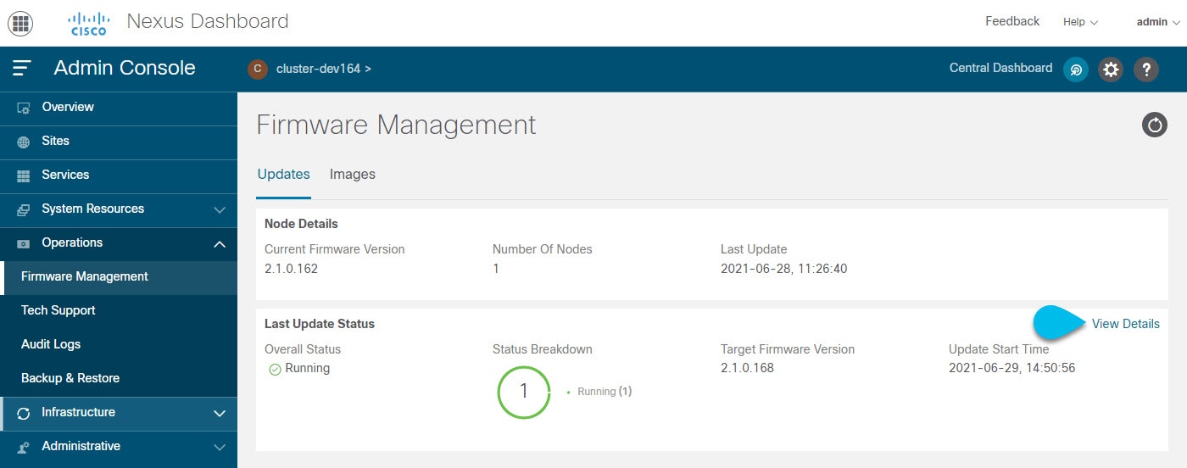Click the Admin Console heading
The height and width of the screenshot is (468, 1187).
point(125,68)
